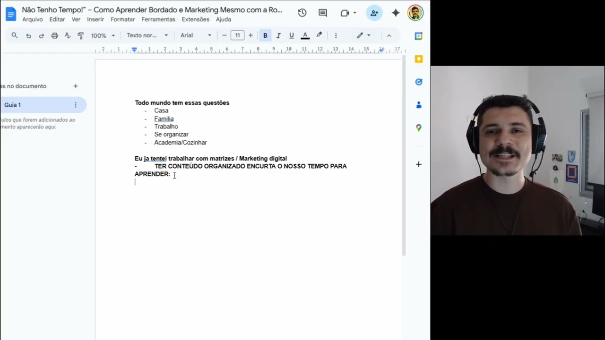Toggle bold formatting
The image size is (605, 340).
tap(265, 35)
